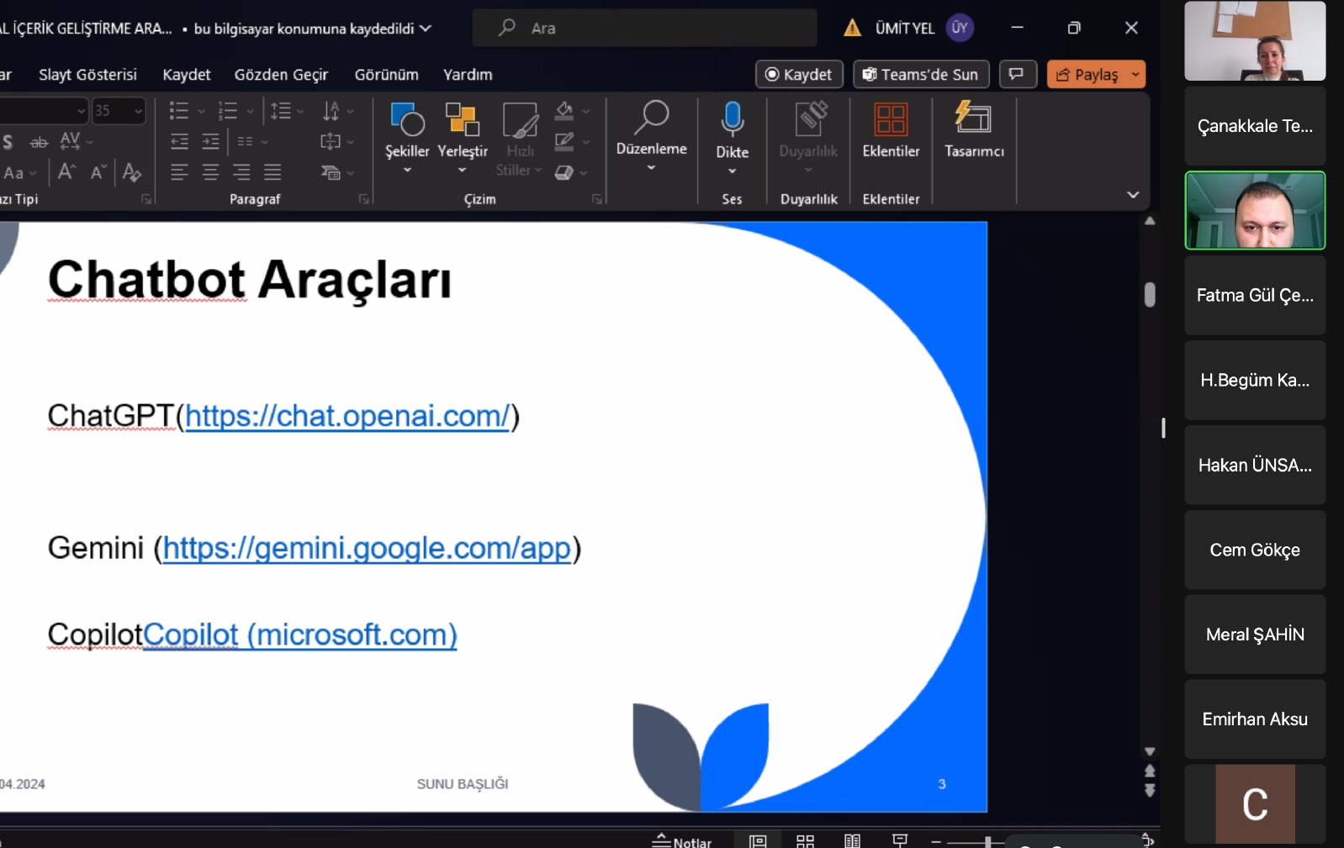Adjust the zoom slider handle
1344x848 pixels.
tap(988, 841)
